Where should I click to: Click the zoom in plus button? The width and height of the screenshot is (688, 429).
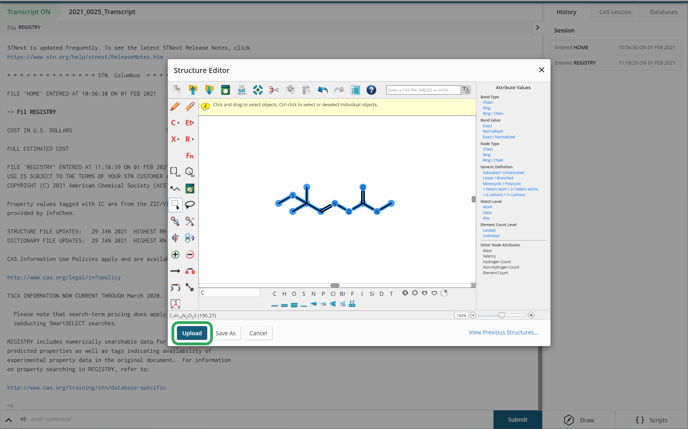coord(531,315)
